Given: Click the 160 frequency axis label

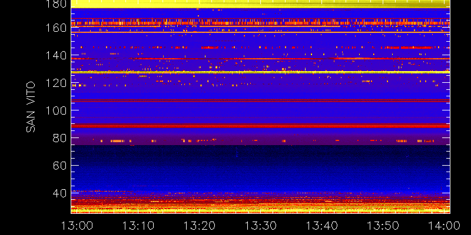Looking at the screenshot, I should [56, 28].
